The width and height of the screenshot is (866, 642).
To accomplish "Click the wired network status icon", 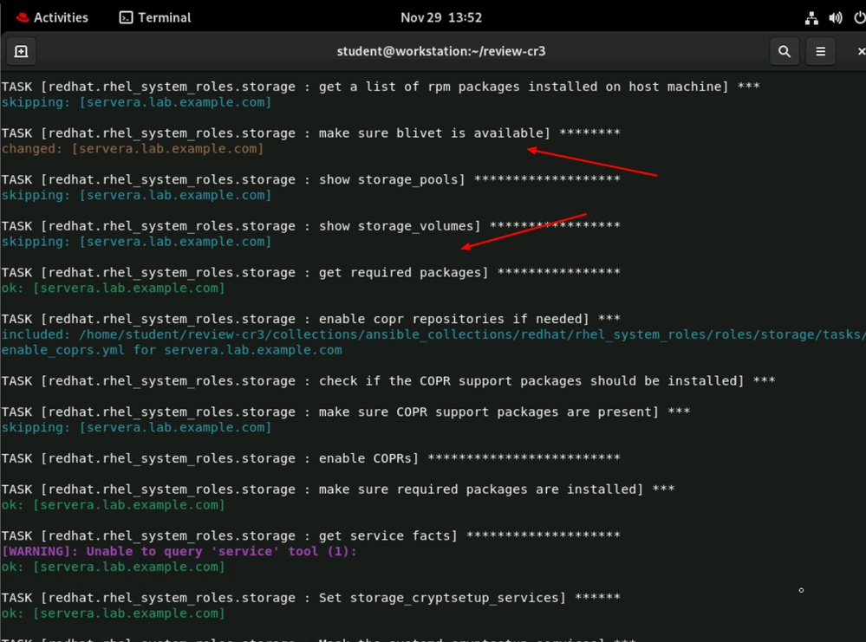I will pos(811,17).
